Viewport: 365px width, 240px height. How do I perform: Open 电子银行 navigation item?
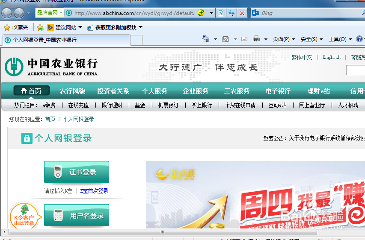click(278, 91)
